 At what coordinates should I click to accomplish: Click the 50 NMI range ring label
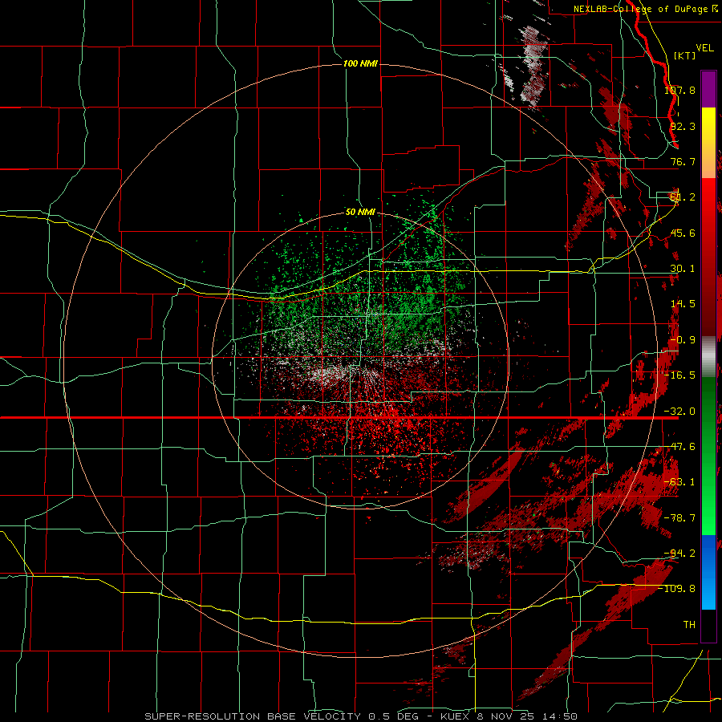(360, 213)
